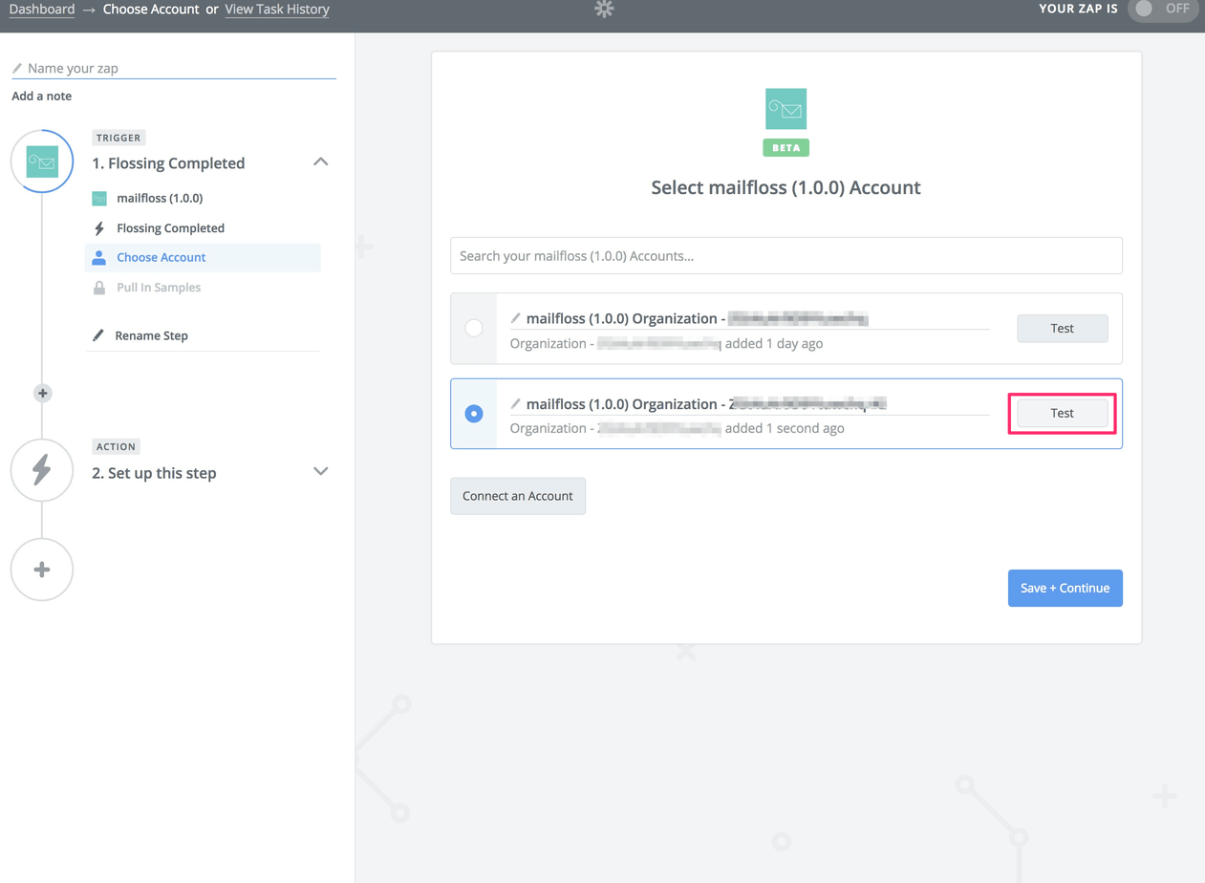1205x883 pixels.
Task: Click the action step lightning bolt circle
Action: [42, 470]
